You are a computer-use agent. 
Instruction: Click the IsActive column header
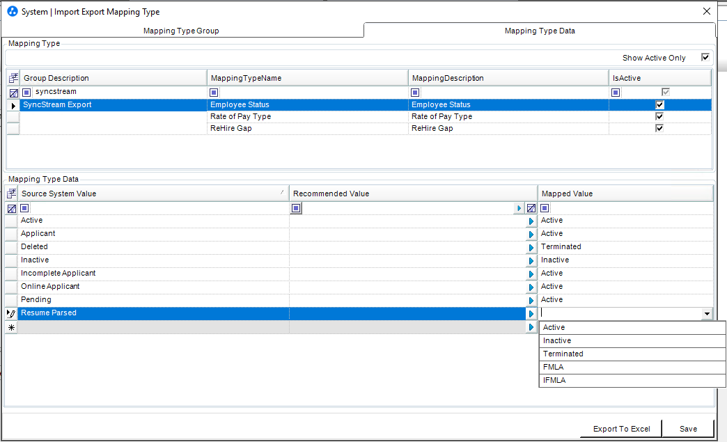click(659, 78)
